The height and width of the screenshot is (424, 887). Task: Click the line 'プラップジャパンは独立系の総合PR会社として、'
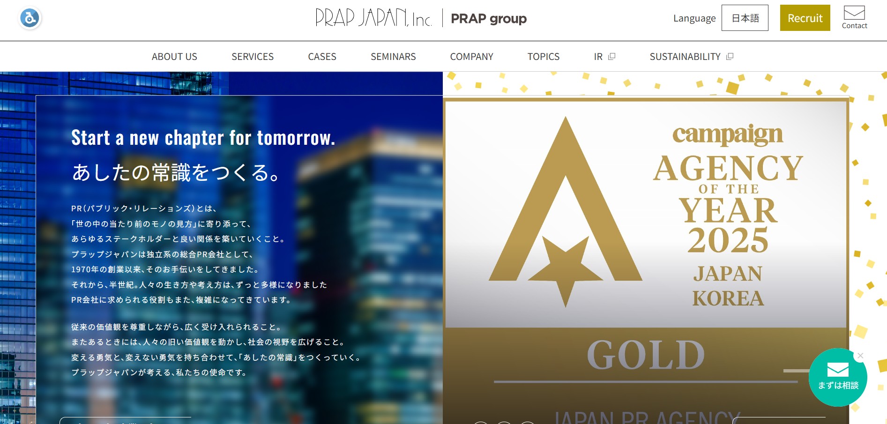click(x=163, y=254)
